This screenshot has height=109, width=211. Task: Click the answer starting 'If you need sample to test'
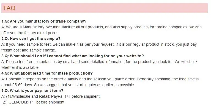[99, 44]
